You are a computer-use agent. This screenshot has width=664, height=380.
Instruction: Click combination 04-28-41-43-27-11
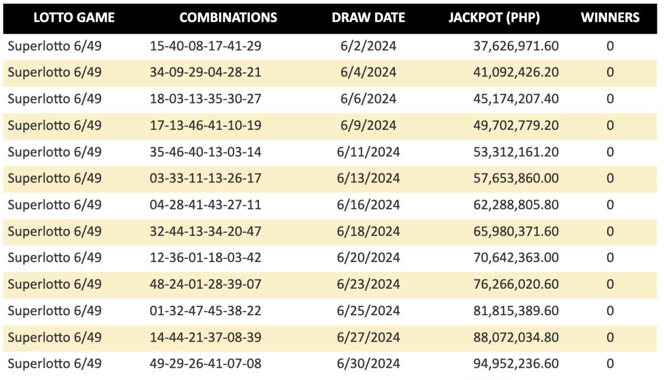206,205
